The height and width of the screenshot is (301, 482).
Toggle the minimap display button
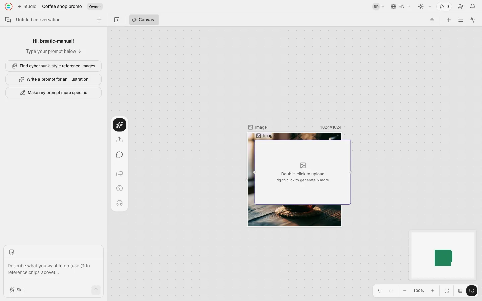click(472, 291)
